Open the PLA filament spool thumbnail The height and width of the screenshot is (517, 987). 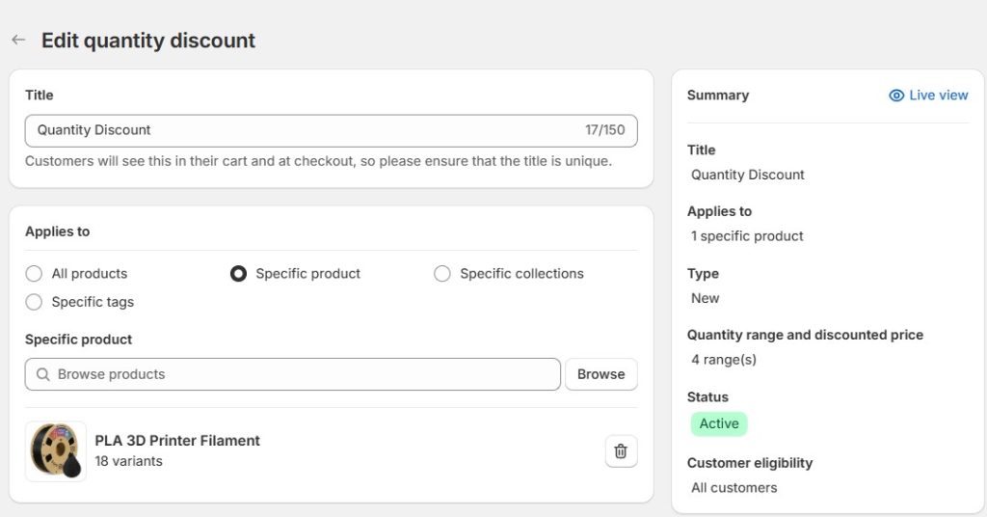coord(56,450)
